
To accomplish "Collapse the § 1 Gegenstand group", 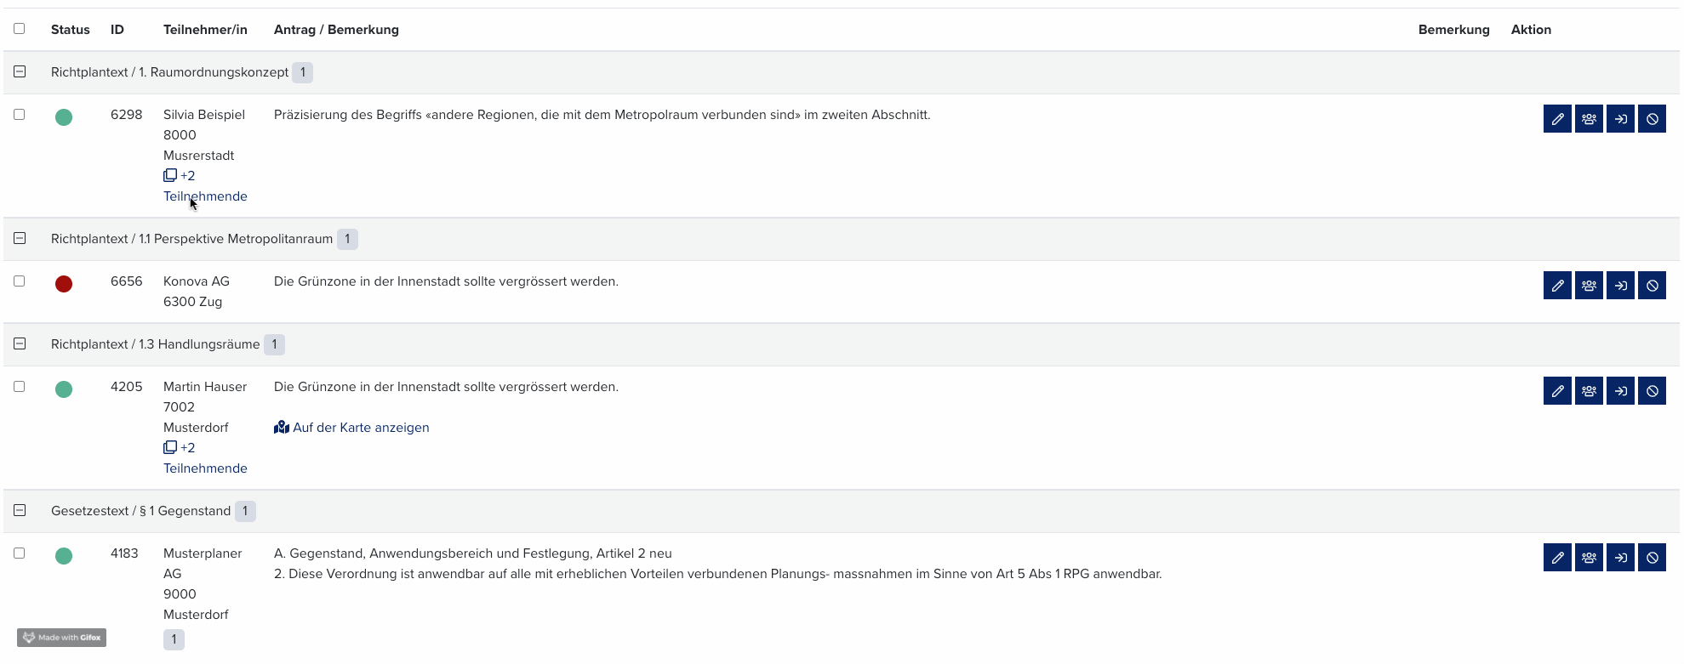I will [20, 511].
